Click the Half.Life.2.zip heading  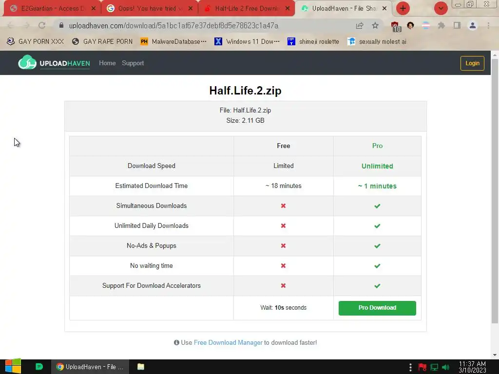pos(246,91)
